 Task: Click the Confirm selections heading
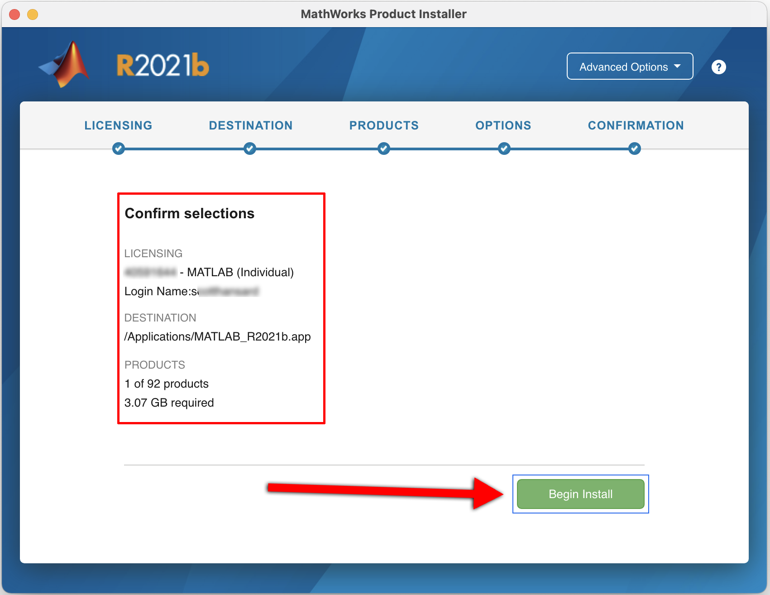tap(190, 213)
